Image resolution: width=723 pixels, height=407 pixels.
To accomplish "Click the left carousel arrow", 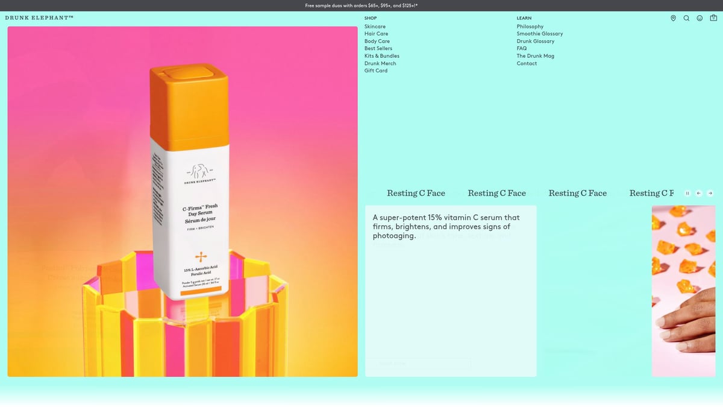I will tap(699, 193).
